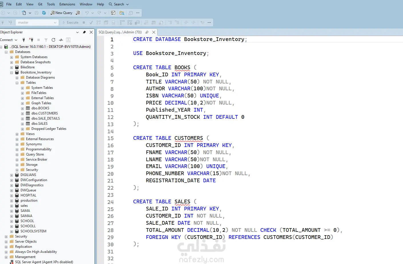
Task: Expand the dbo.SALE_DETAILS table node
Action: tap(22, 119)
